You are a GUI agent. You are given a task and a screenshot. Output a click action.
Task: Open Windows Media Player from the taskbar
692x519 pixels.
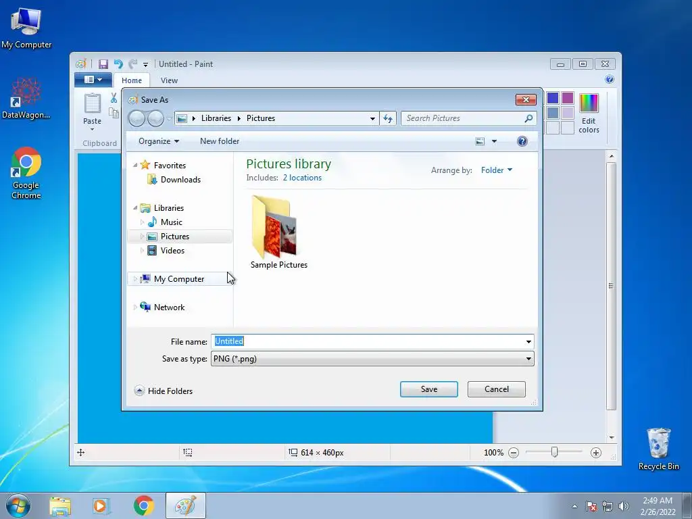click(x=101, y=506)
